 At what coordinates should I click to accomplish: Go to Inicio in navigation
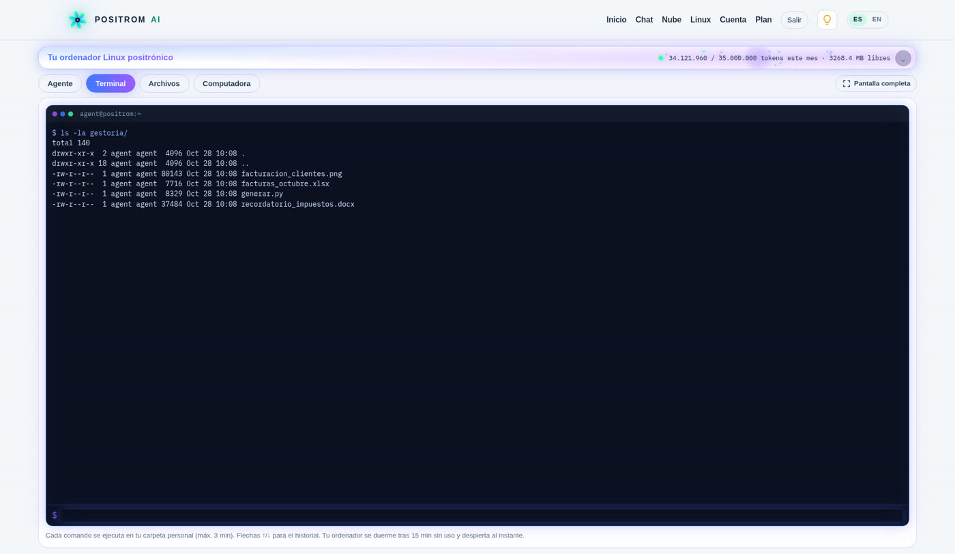(616, 20)
